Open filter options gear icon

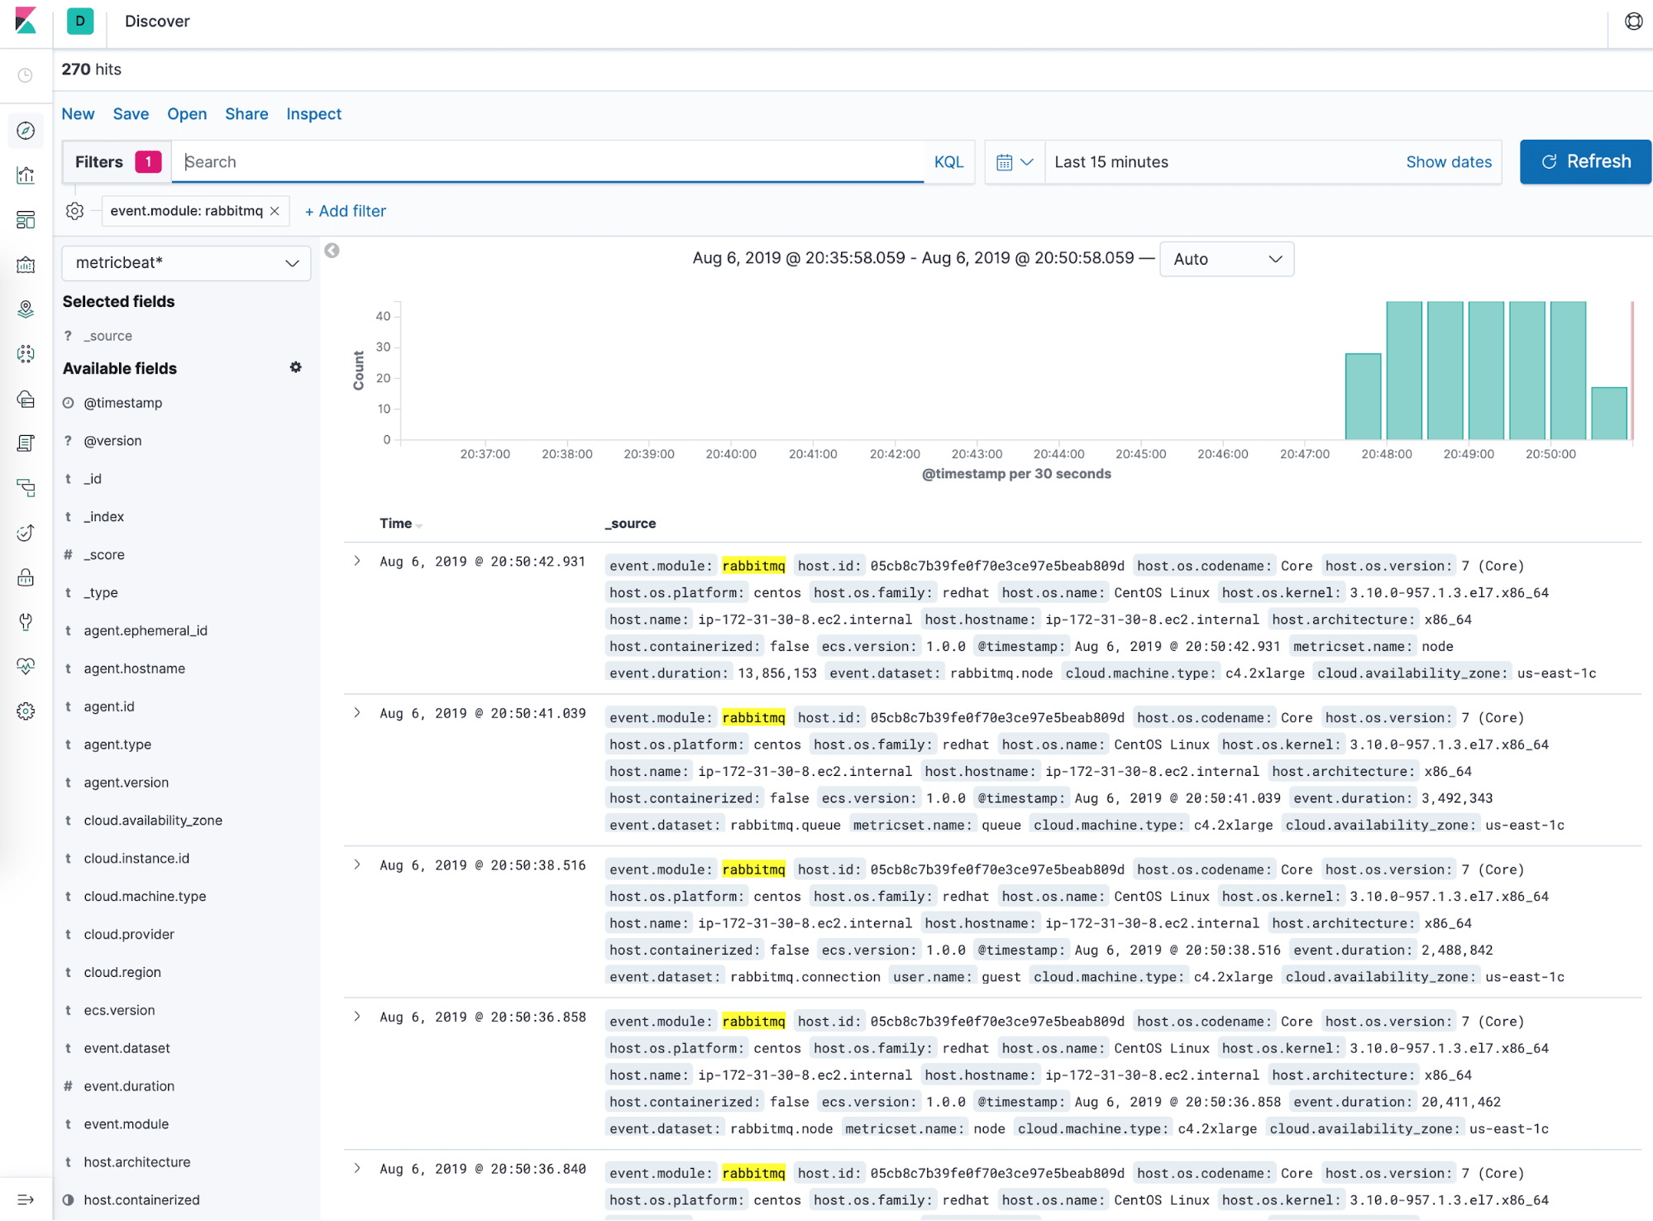click(74, 211)
